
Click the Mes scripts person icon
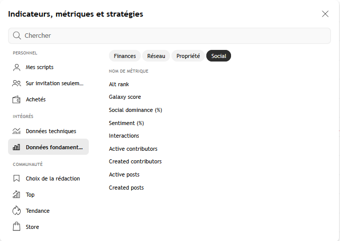coord(17,67)
